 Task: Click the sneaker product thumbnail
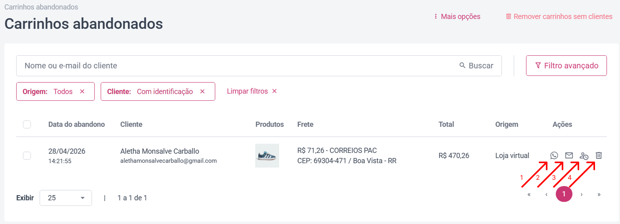(x=267, y=156)
